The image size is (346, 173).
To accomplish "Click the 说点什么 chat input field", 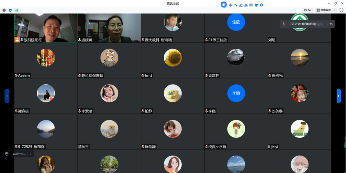I will point(19,154).
